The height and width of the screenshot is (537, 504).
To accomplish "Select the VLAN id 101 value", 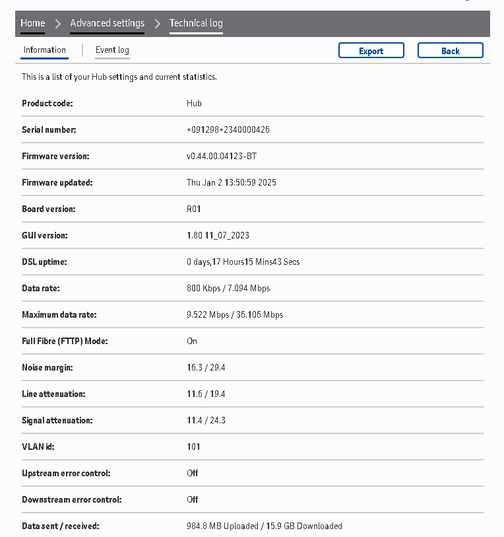I will pos(193,447).
